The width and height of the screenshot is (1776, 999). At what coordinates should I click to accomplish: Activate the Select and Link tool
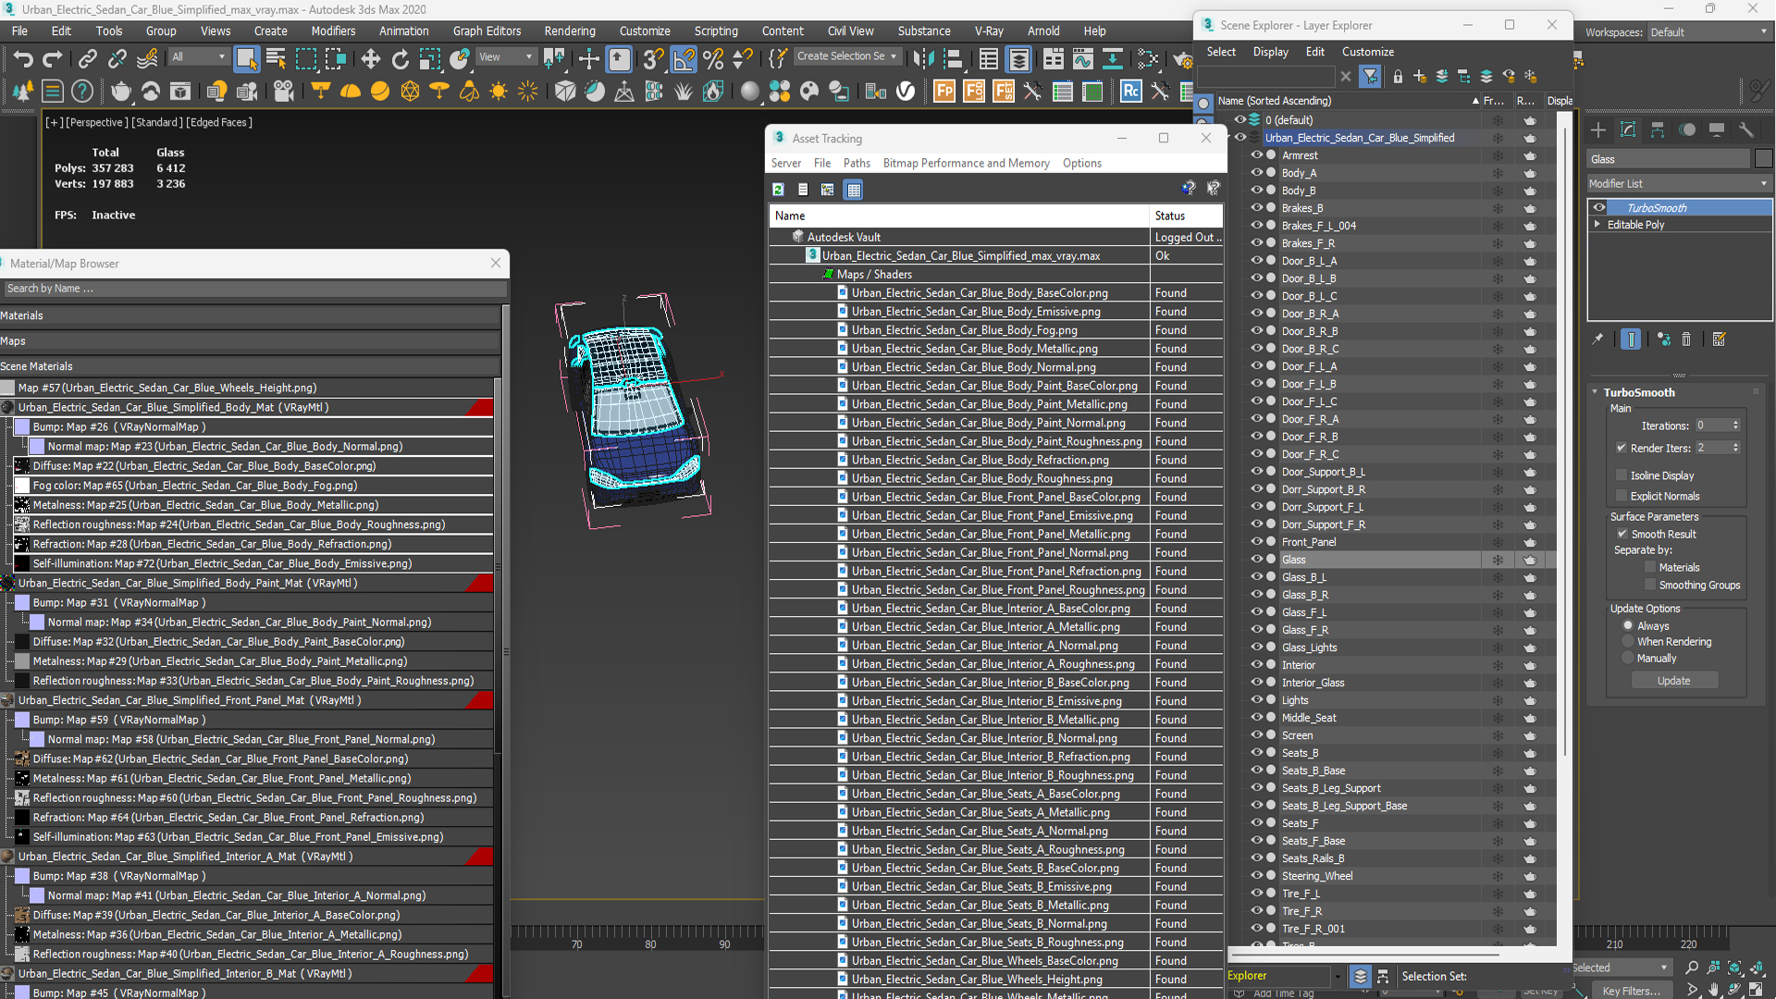(x=87, y=59)
